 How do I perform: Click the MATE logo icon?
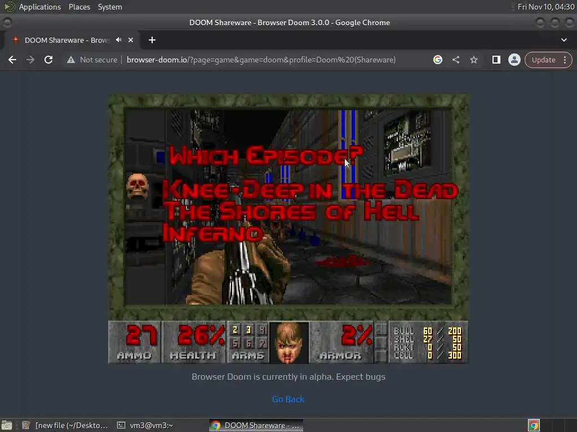tap(9, 7)
